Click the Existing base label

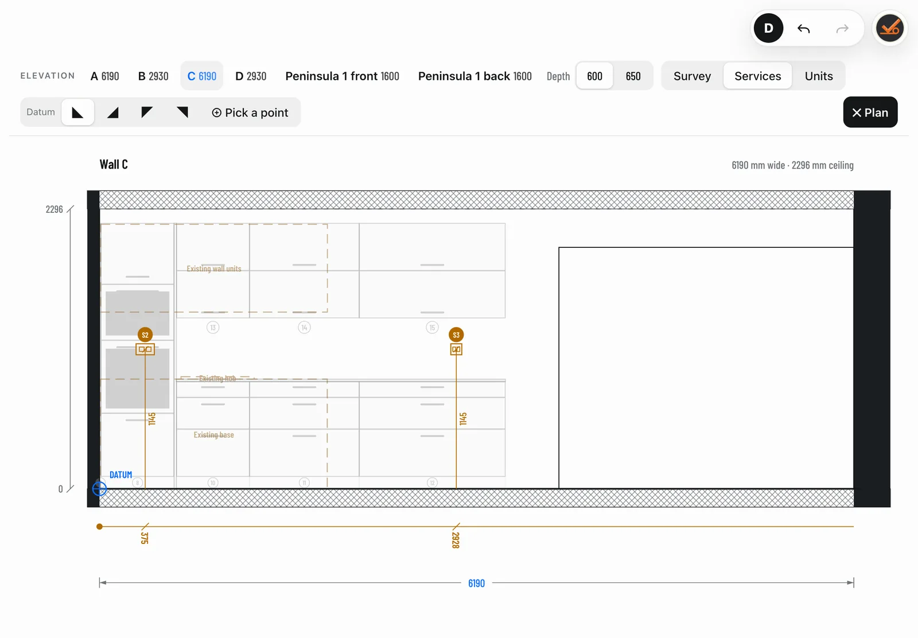coord(213,435)
